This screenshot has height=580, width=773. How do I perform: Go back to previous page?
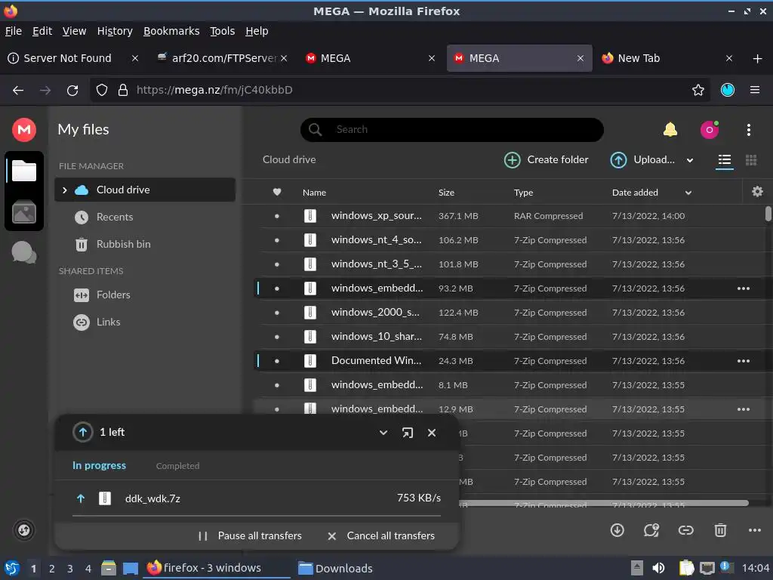[18, 90]
